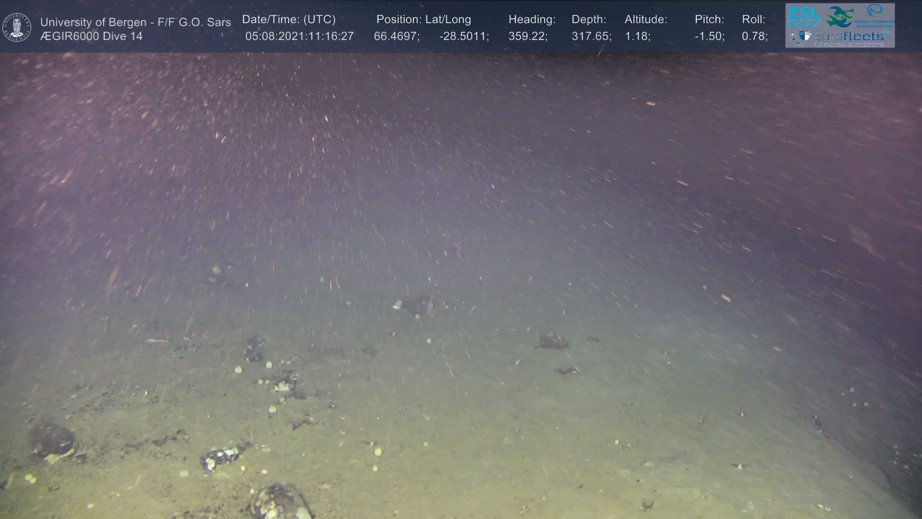Click the Altitude value 1.18
922x519 pixels.
coord(637,36)
